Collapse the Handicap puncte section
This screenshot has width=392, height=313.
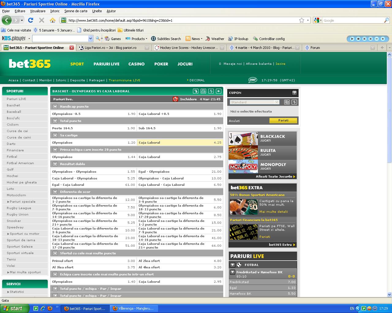[55, 106]
